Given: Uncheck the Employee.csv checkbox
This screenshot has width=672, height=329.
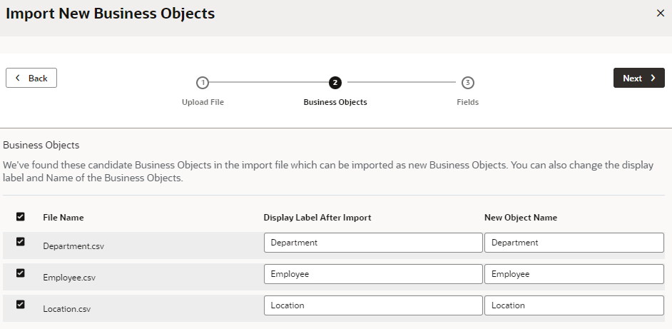Looking at the screenshot, I should [x=20, y=273].
